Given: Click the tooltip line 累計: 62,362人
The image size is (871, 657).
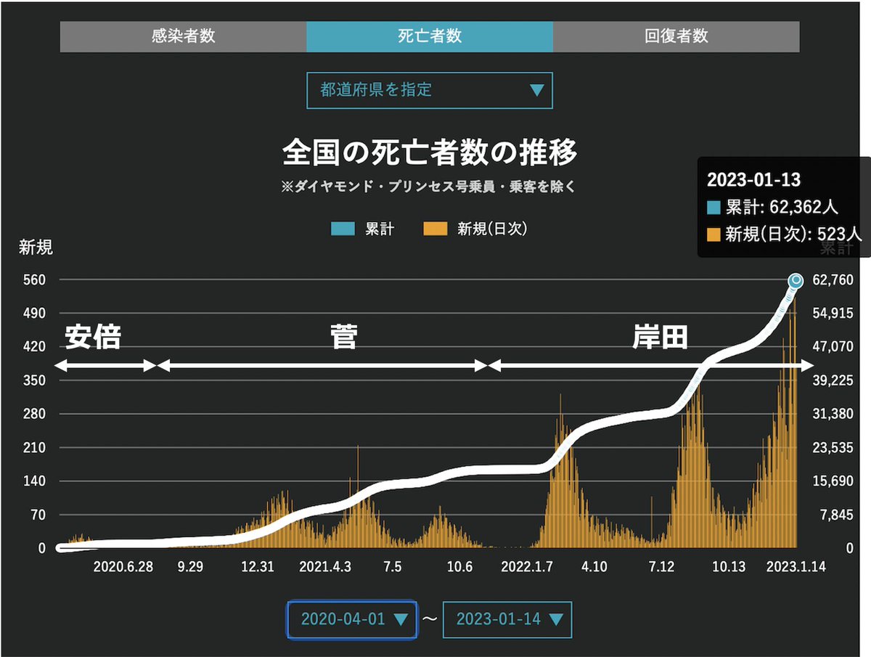Looking at the screenshot, I should pos(773,207).
